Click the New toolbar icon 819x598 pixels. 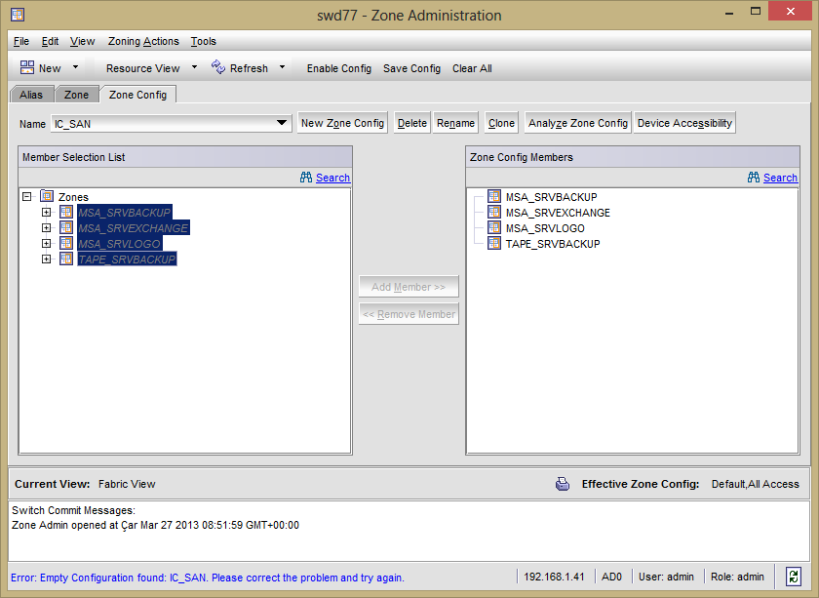pyautogui.click(x=27, y=67)
